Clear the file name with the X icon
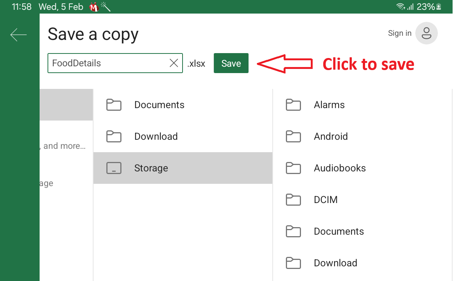 [x=174, y=63]
